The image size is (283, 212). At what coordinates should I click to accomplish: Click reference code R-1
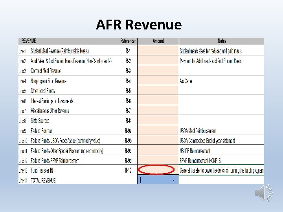point(128,51)
